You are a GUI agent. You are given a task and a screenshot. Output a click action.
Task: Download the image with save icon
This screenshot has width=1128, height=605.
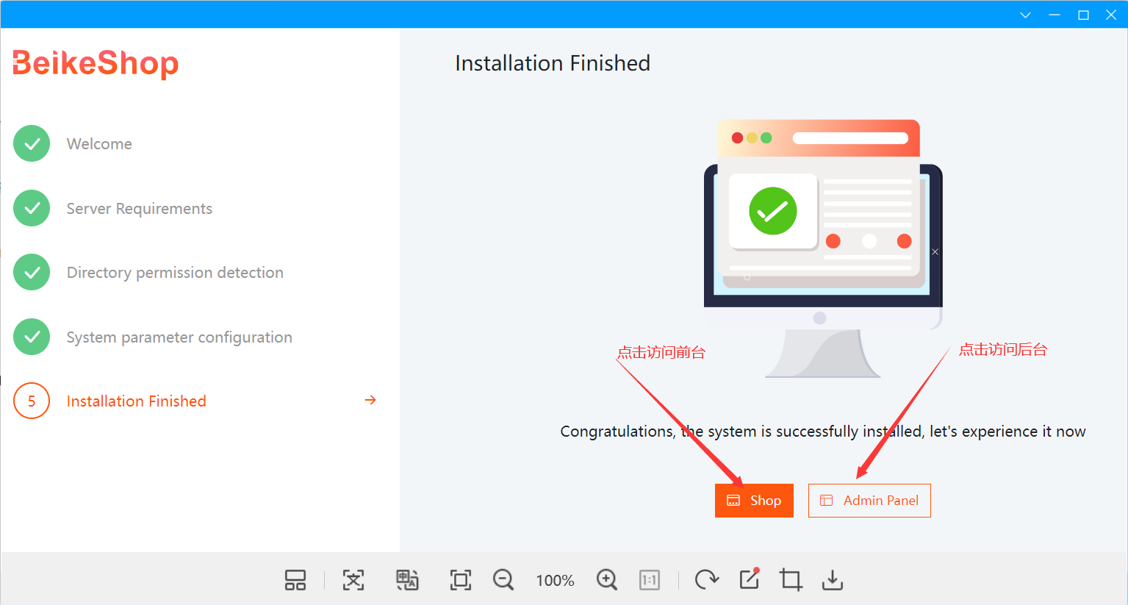tap(832, 580)
